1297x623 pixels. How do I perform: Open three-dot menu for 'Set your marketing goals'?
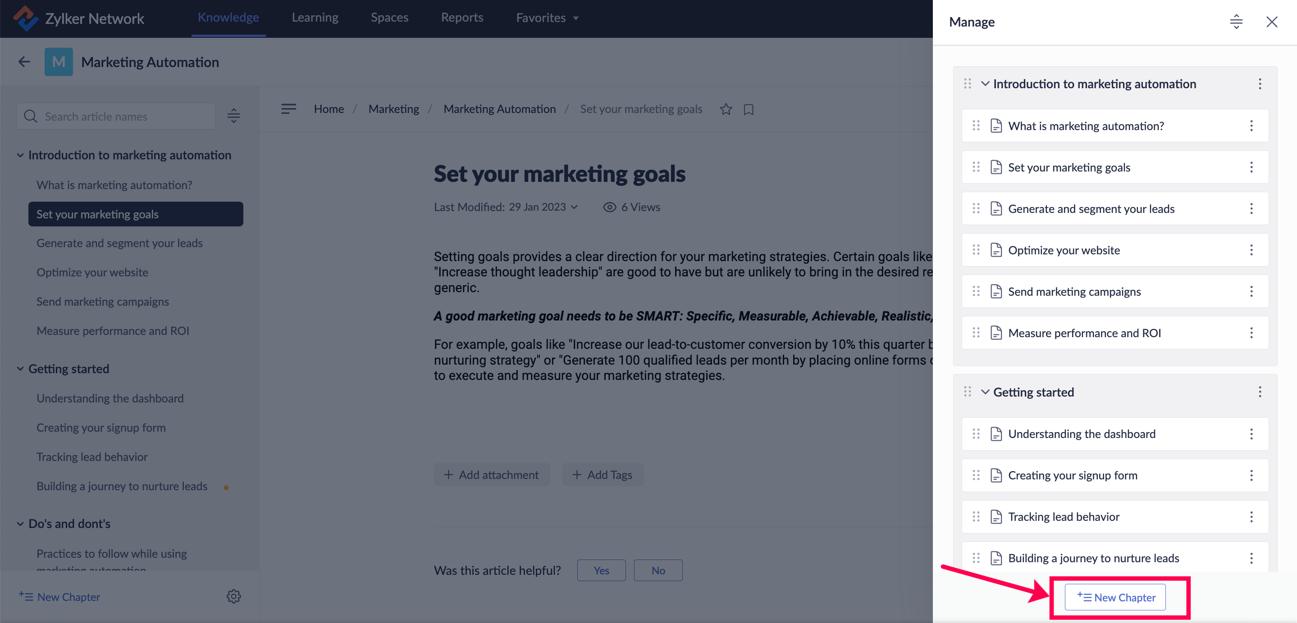point(1251,167)
